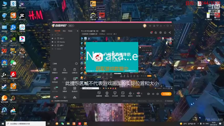The height and width of the screenshot is (126, 224).
Task: Open 弹幕助手 tool
Action: (x=55, y=71)
